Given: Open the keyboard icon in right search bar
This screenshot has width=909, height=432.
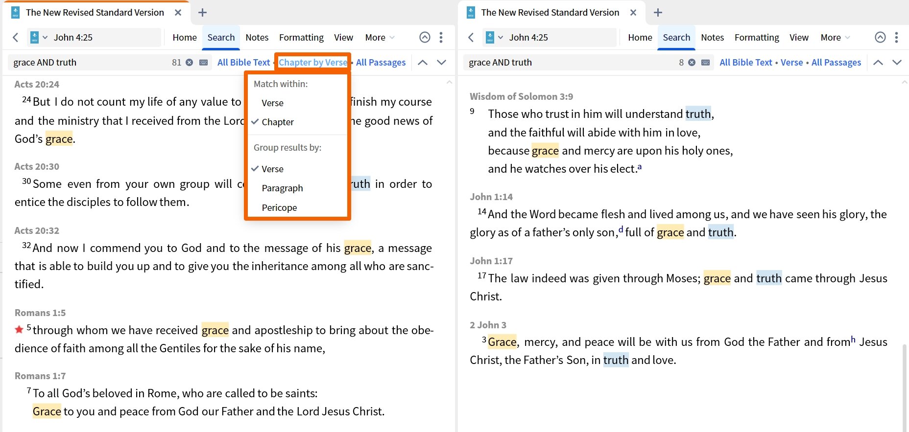Looking at the screenshot, I should (x=706, y=62).
